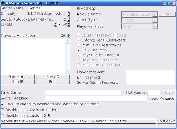
Task: Increase the Difficulty setting with the up arrow
Action: [68, 13]
